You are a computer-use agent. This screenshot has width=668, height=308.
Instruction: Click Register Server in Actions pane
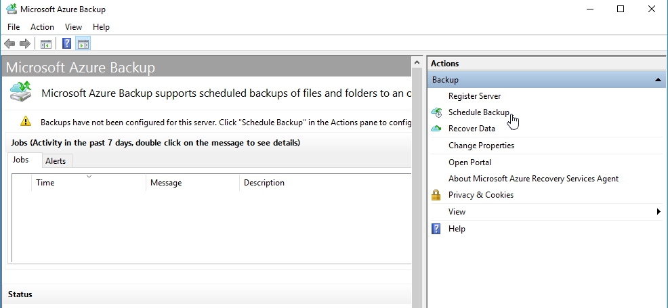[x=474, y=96]
